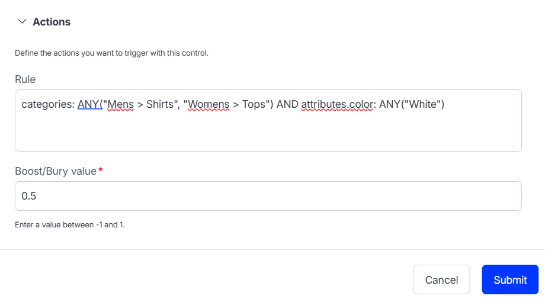The height and width of the screenshot is (302, 545).
Task: Click the underlined first "ANY" keyword
Action: click(89, 105)
